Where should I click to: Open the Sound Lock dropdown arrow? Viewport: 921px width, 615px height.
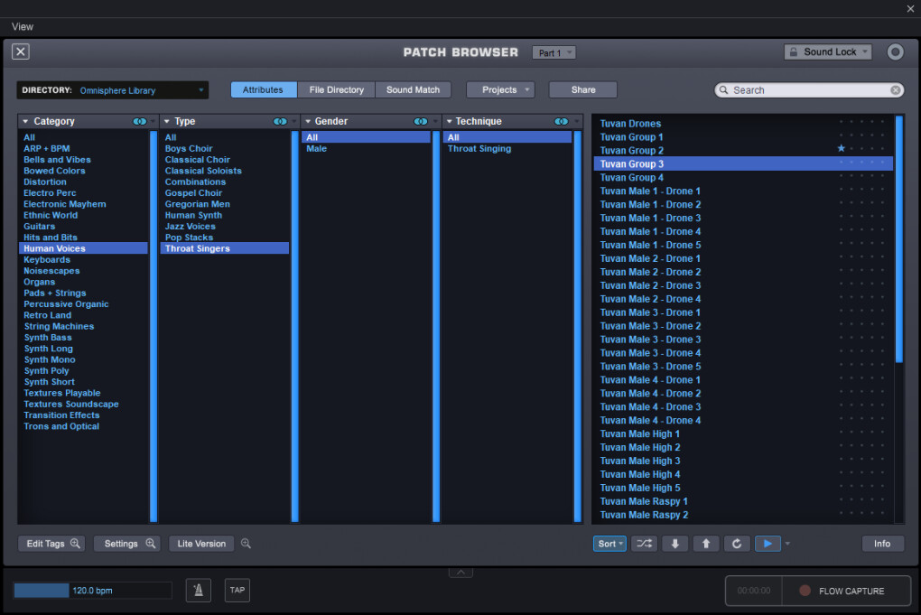(865, 51)
